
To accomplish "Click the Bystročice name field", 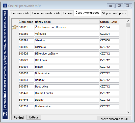I will (67, 87).
